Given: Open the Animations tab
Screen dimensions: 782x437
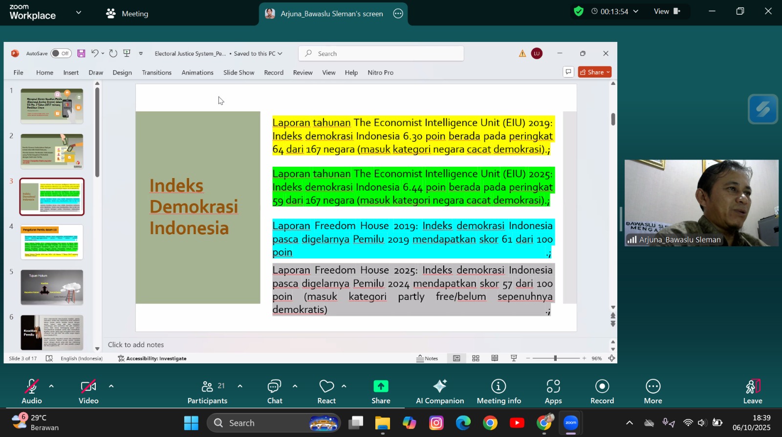Looking at the screenshot, I should 197,72.
